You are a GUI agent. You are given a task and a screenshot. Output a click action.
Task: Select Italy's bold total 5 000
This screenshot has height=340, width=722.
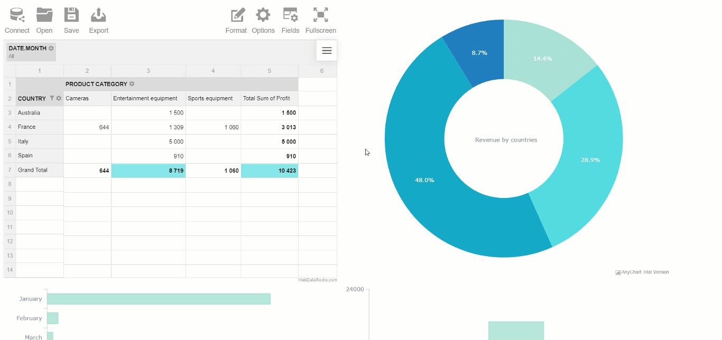coord(270,141)
